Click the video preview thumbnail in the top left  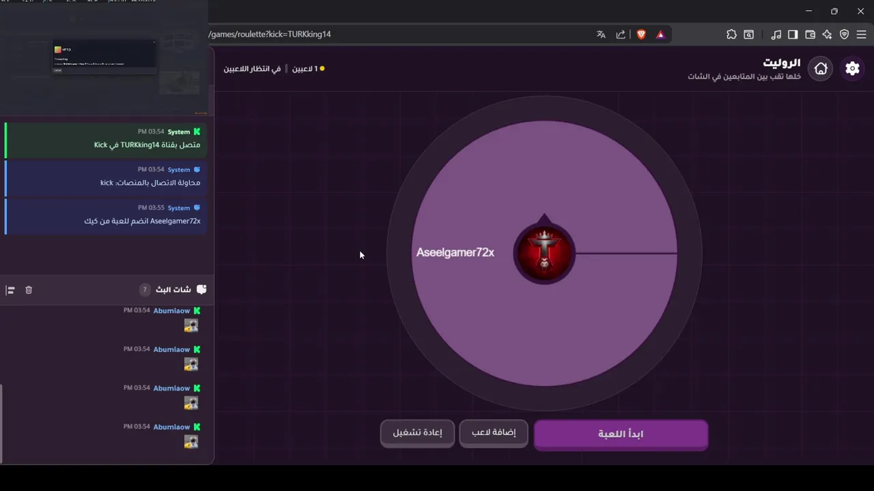point(104,57)
